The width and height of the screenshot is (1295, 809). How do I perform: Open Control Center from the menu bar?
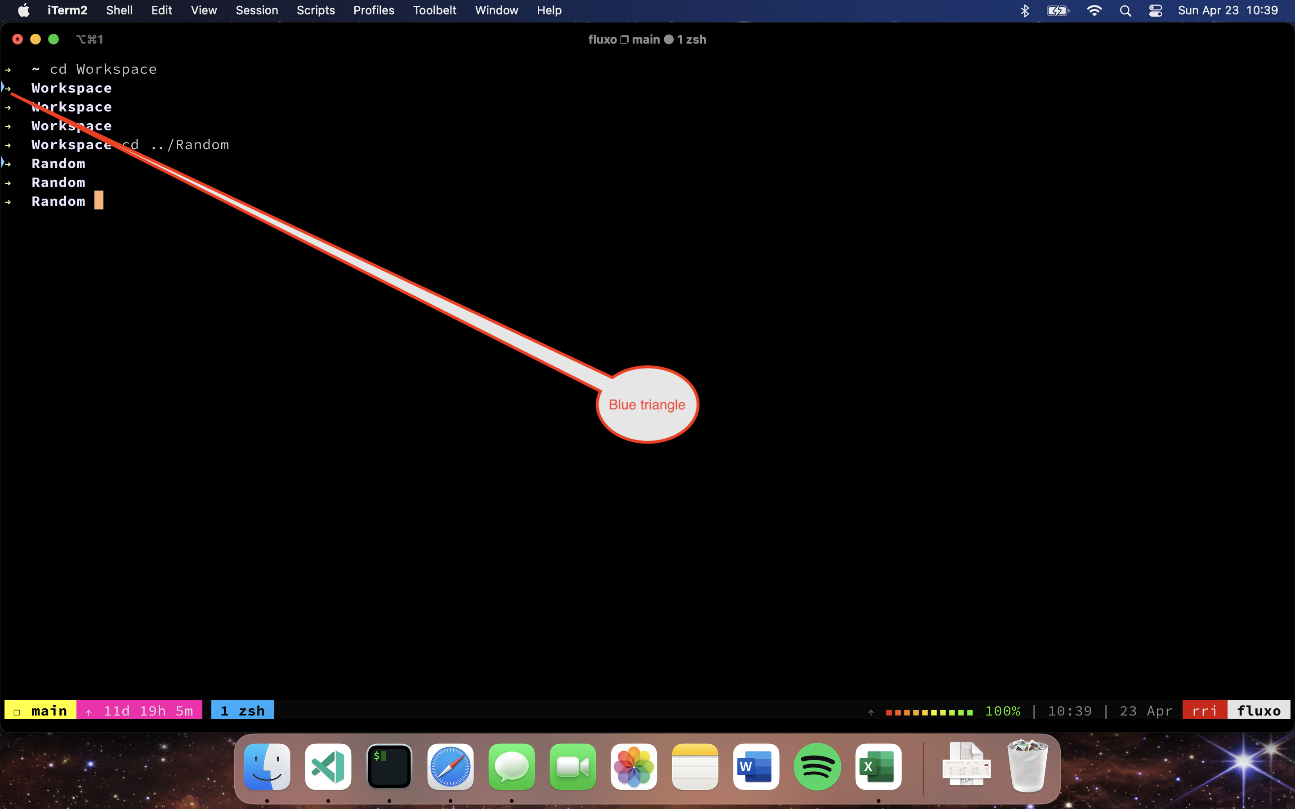(1155, 10)
